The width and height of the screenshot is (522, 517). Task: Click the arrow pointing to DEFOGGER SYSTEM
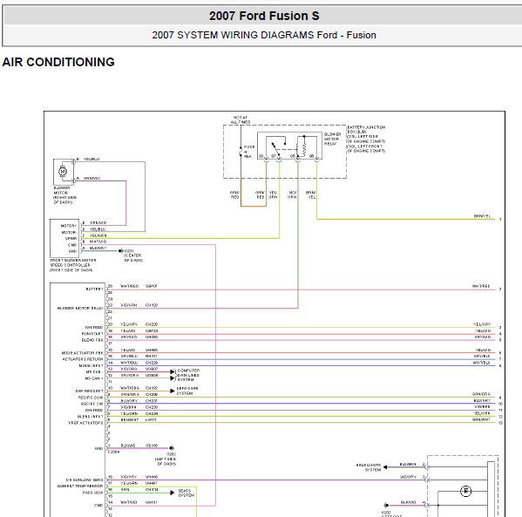tap(173, 391)
